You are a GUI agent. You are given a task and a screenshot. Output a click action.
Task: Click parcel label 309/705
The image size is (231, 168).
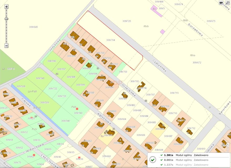tap(135, 81)
